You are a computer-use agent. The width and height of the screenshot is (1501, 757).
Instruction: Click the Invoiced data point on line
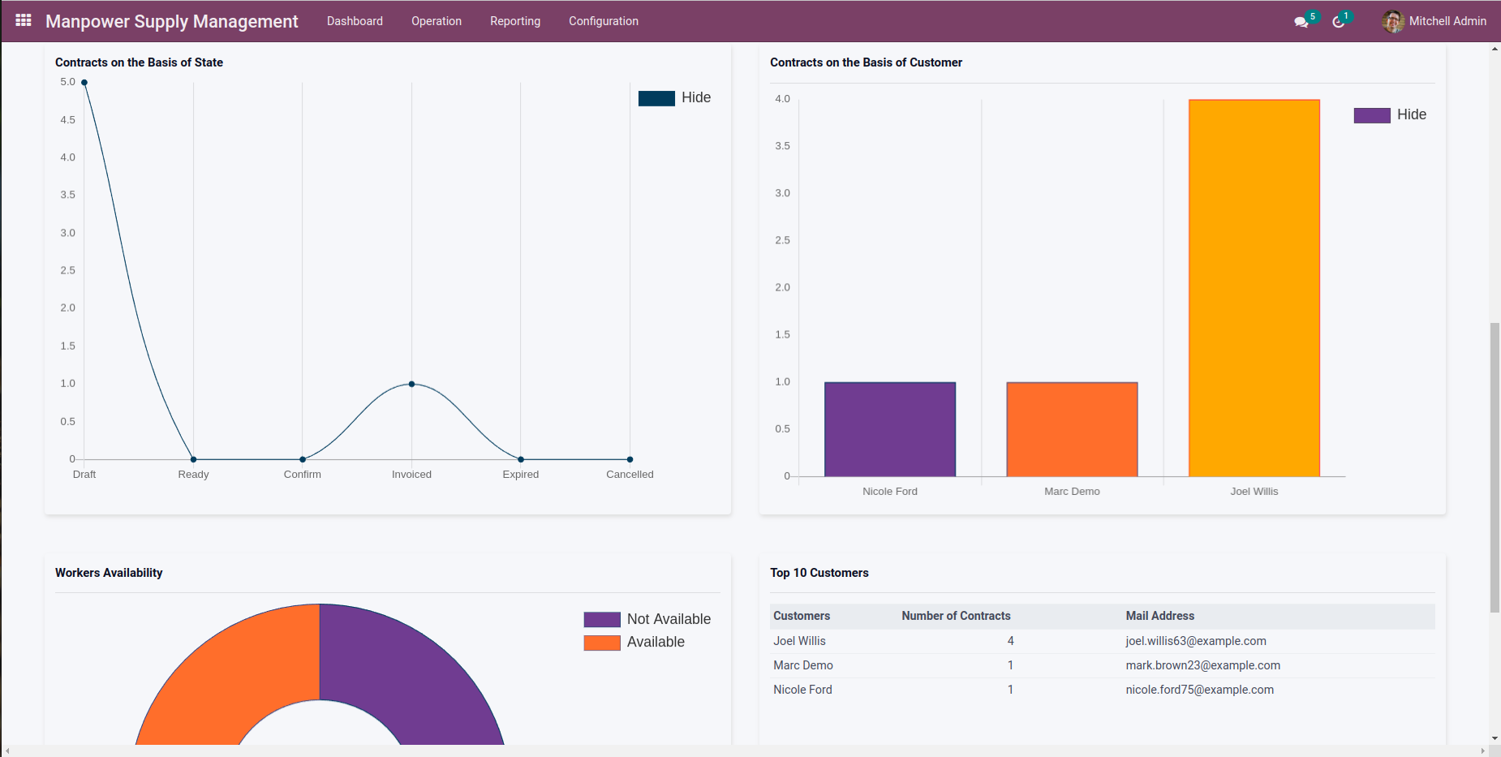point(411,384)
